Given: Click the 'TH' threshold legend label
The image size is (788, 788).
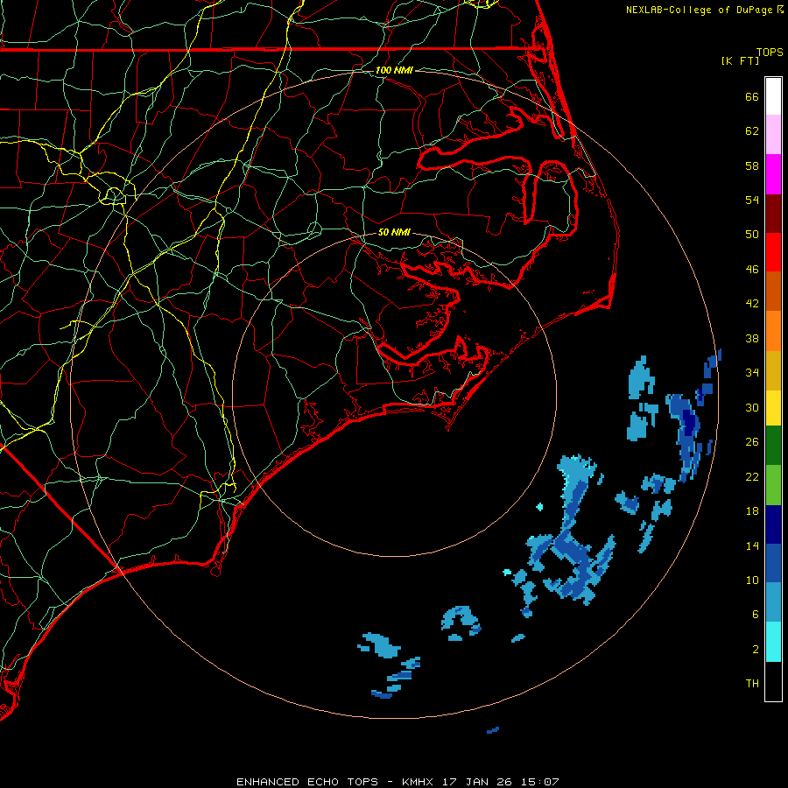Looking at the screenshot, I should coord(752,684).
